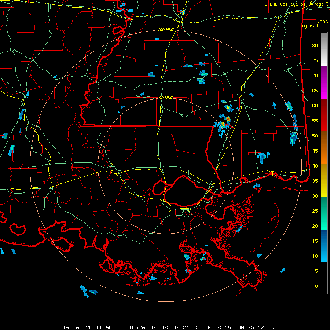Click the [kg/m2] units label

coord(308,26)
